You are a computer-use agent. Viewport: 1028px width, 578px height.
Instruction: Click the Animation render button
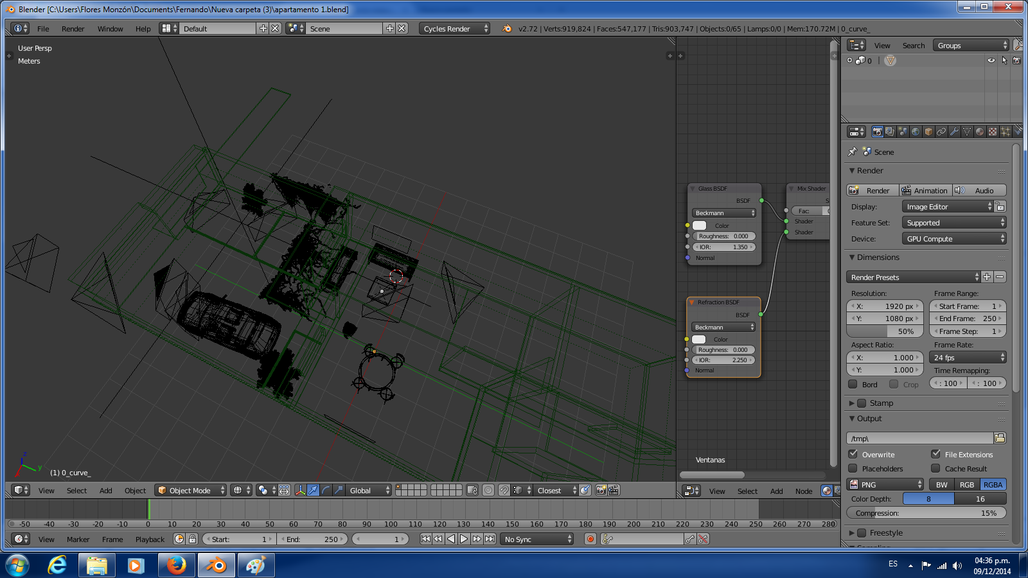pyautogui.click(x=925, y=191)
